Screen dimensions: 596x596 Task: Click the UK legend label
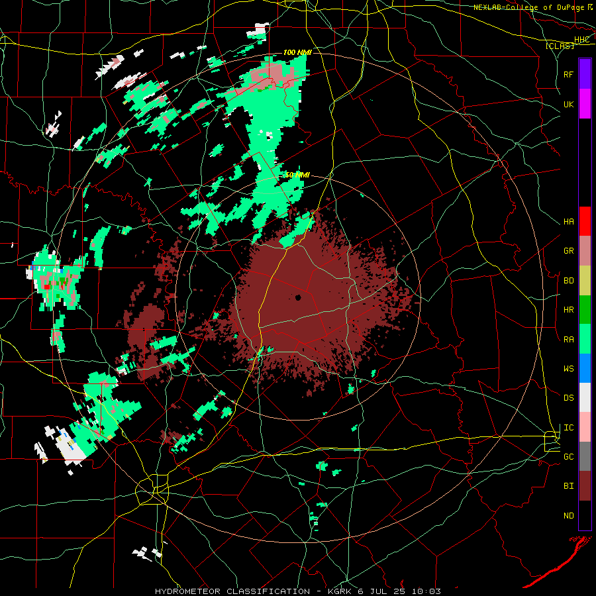[568, 104]
